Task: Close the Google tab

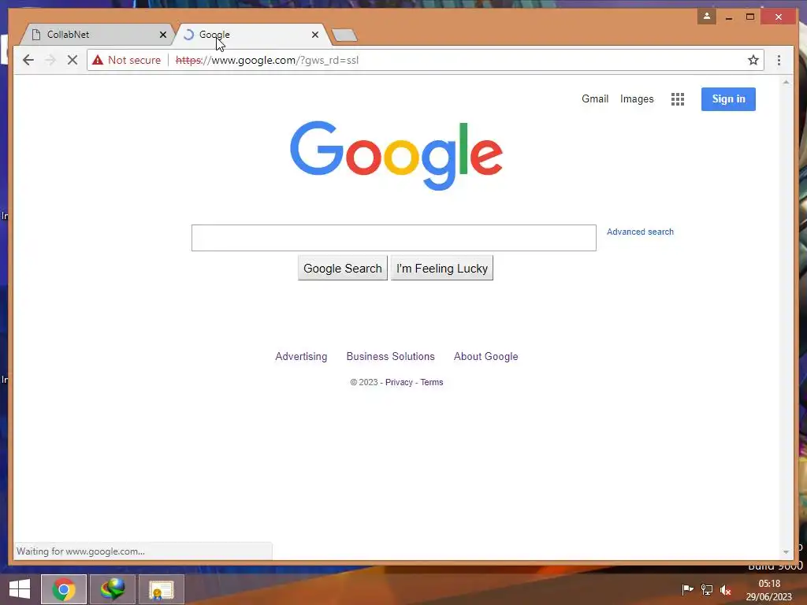Action: 315,35
